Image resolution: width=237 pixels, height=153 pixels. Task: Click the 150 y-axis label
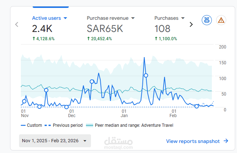pyautogui.click(x=223, y=62)
